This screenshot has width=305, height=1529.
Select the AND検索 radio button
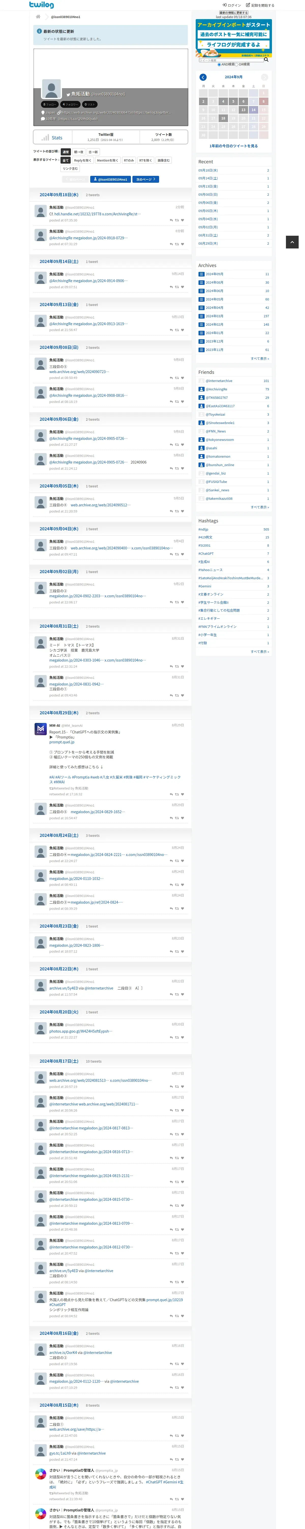tap(219, 65)
